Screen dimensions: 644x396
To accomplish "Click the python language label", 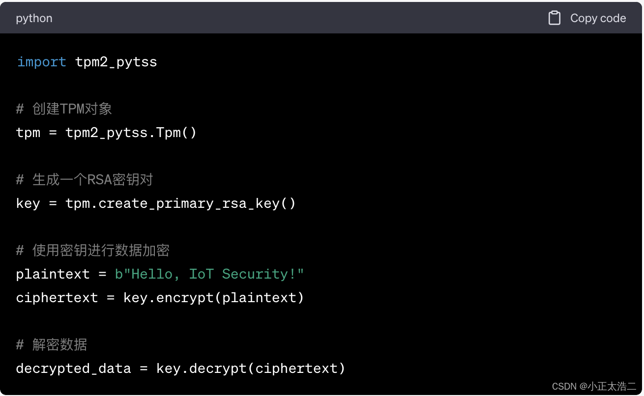I will [34, 18].
